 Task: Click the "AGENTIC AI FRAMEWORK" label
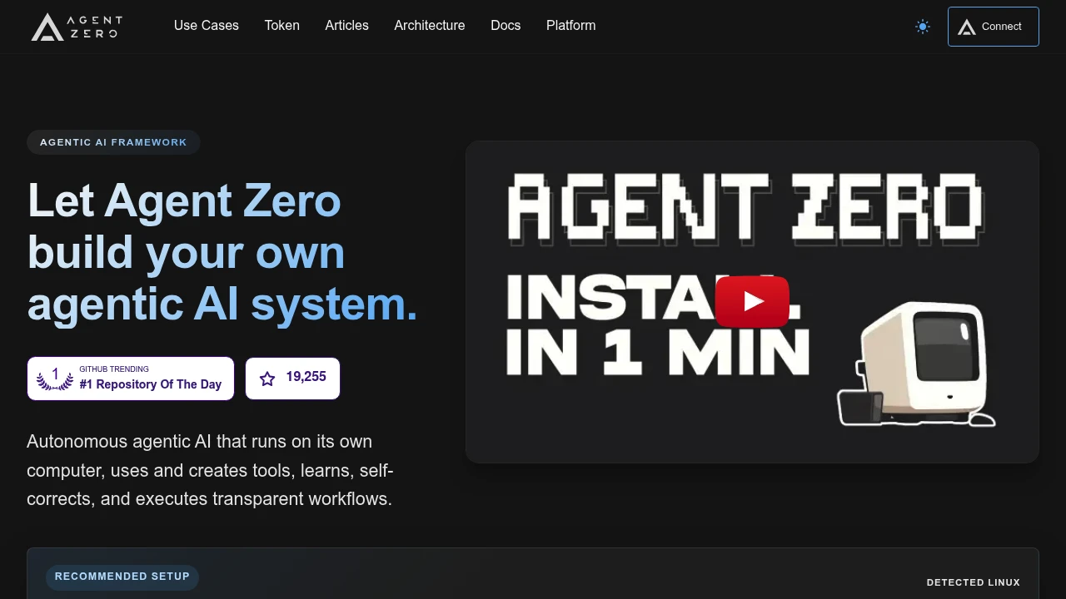(113, 142)
